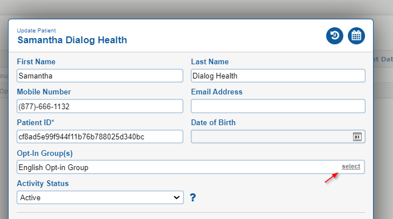Click into the Mobile Number field
Screen dimensions: 393x219
[100, 106]
